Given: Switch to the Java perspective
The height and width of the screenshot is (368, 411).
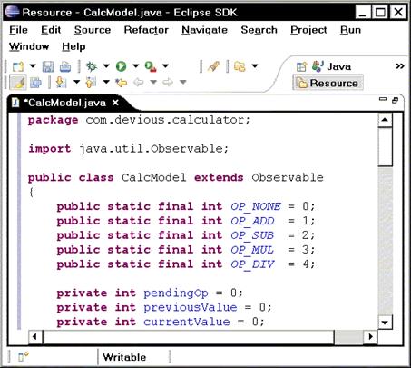Looking at the screenshot, I should 332,66.
